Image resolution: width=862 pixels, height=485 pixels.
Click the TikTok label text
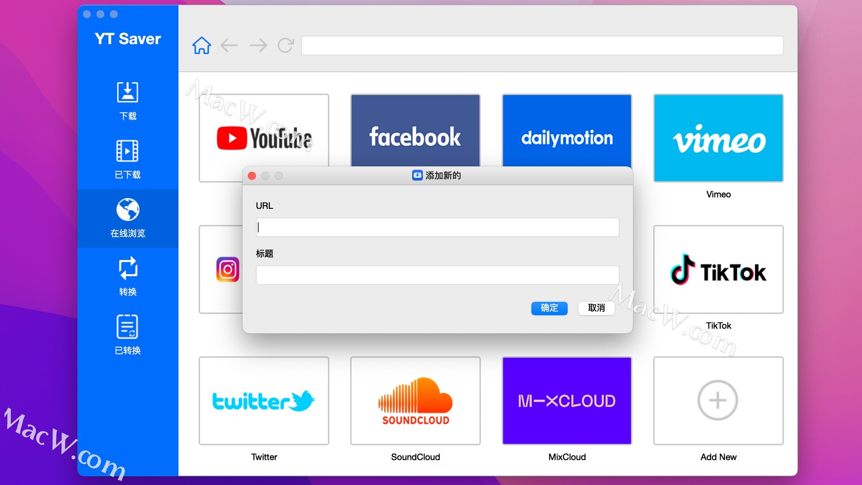click(x=718, y=326)
